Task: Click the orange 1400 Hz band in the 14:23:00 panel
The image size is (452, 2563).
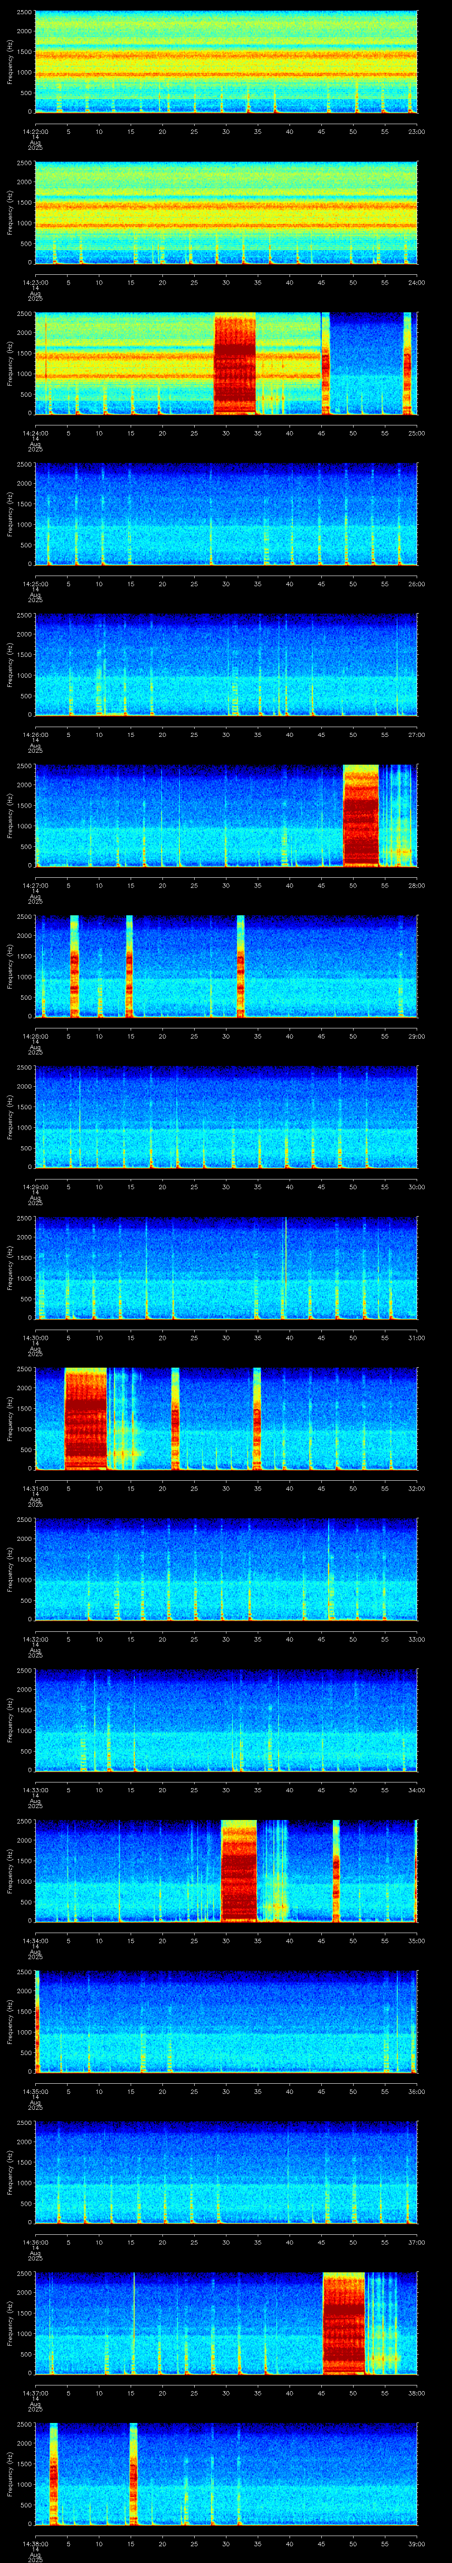Action: coord(226,206)
